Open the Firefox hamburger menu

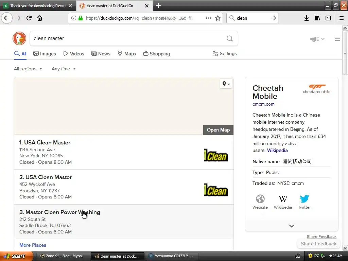(x=342, y=18)
